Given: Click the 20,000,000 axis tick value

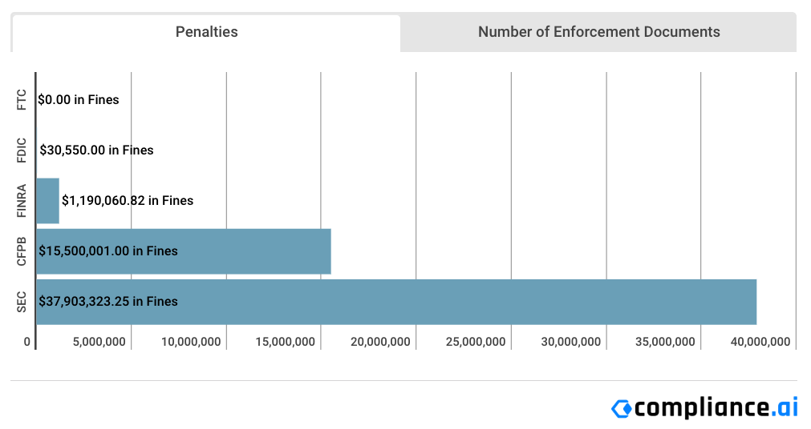Looking at the screenshot, I should click(x=380, y=342).
